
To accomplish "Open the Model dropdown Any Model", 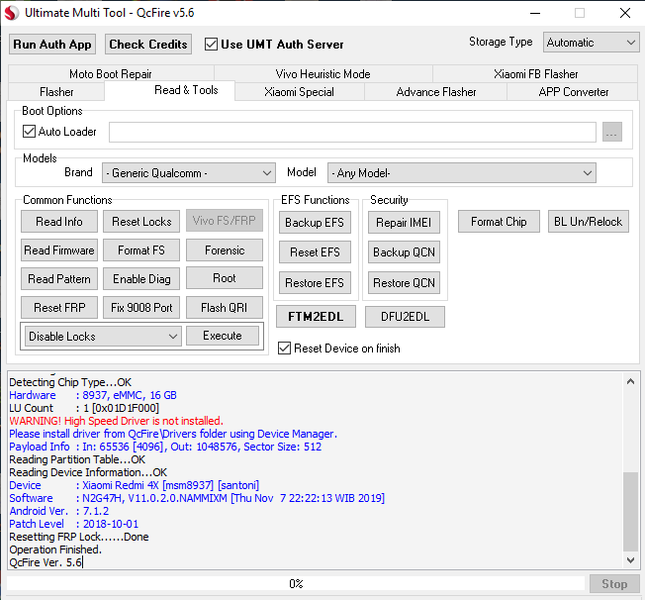I will tap(462, 173).
